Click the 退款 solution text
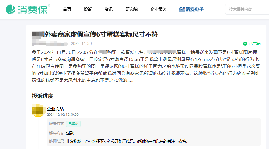Image resolution: width=269 pixels, height=149 pixels. click(x=70, y=133)
